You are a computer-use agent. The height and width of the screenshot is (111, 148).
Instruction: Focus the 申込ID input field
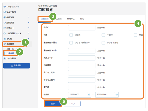click(82, 87)
